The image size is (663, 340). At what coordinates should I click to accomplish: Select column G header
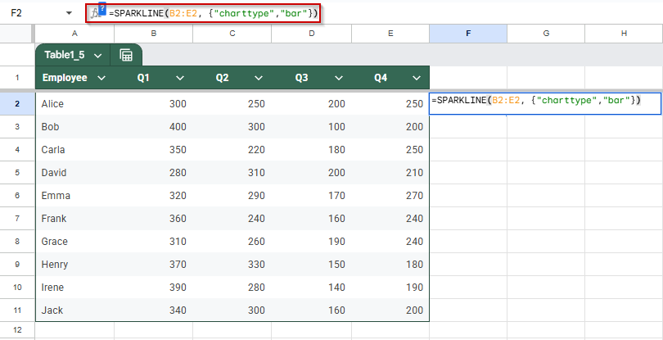point(546,34)
